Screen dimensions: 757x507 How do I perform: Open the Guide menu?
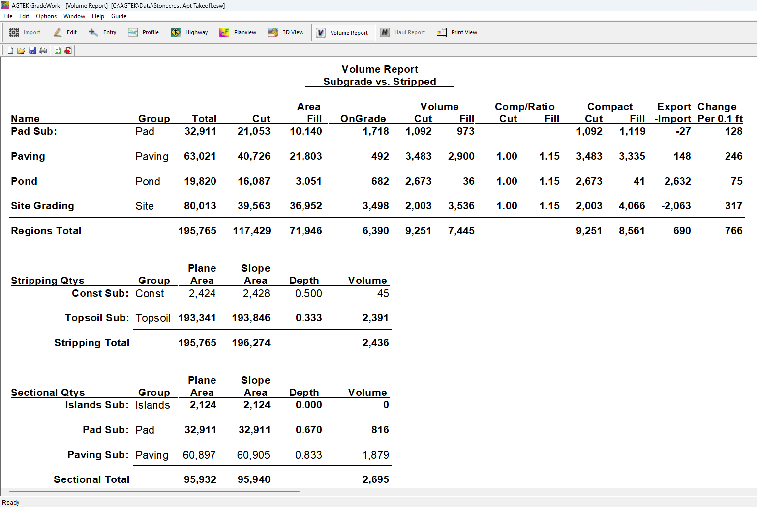point(119,16)
